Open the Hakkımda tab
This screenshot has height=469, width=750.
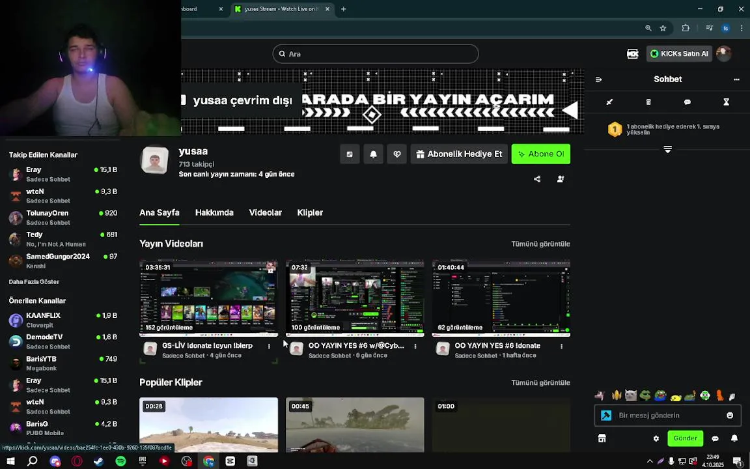pos(214,212)
